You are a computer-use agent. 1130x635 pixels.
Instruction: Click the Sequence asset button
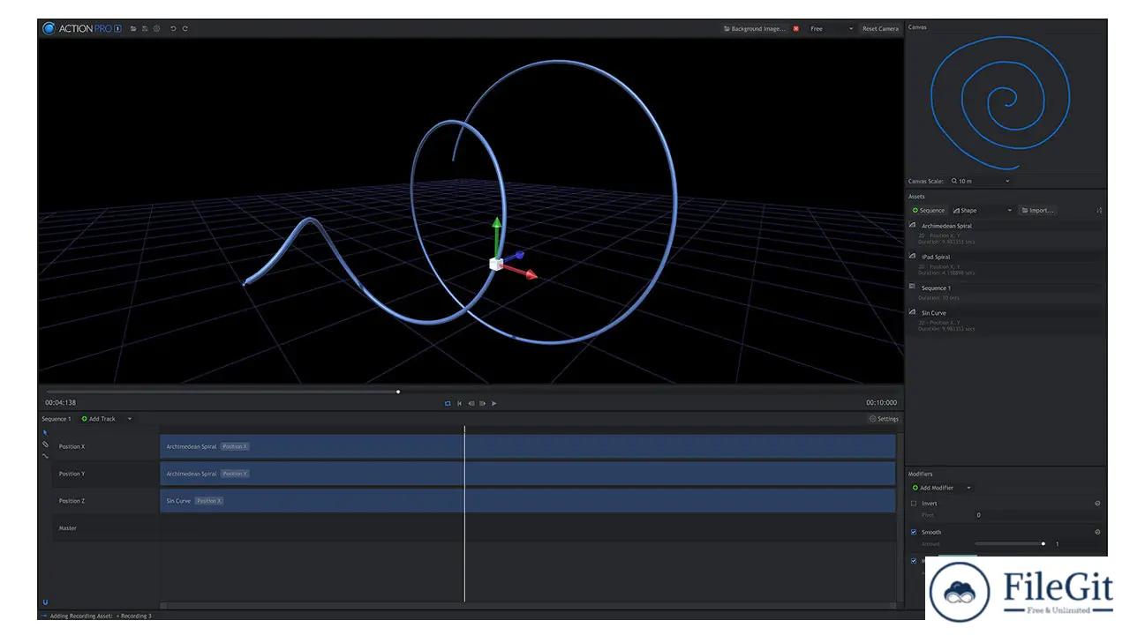tap(929, 211)
